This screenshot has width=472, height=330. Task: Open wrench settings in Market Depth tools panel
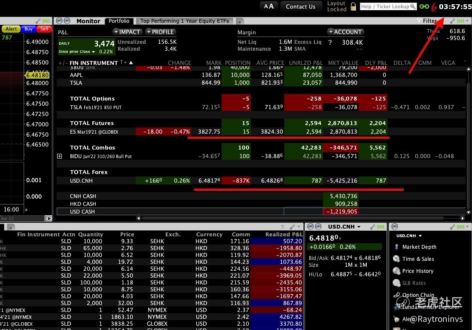click(452, 227)
